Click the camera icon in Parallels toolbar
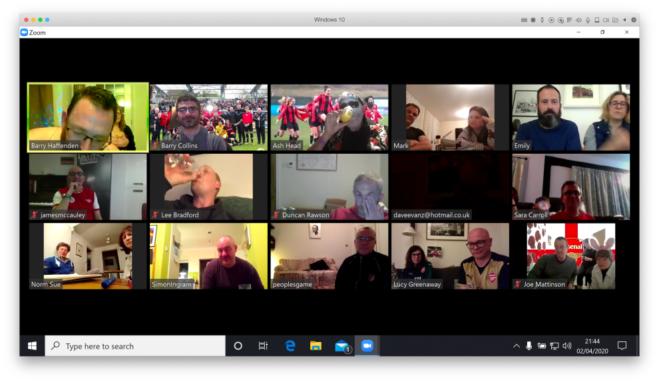 coord(606,20)
